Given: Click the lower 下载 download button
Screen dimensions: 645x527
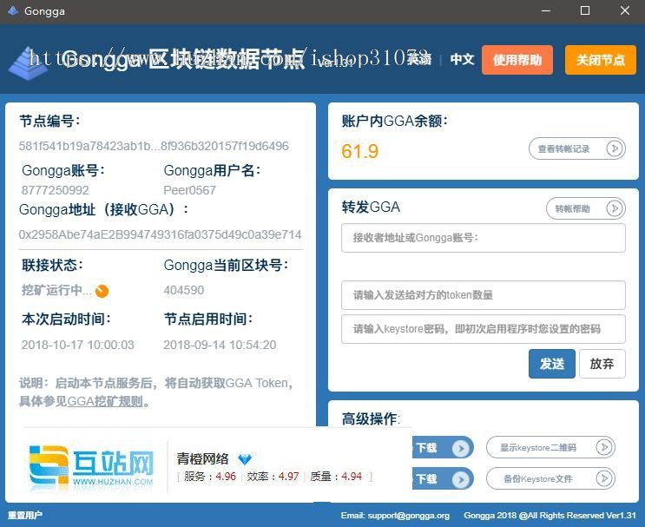Looking at the screenshot, I should [443, 479].
